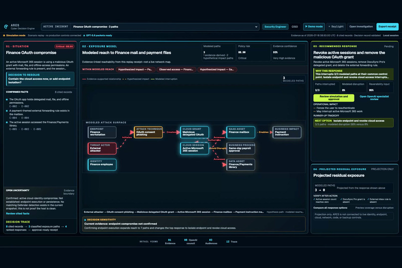Click Active session count reaches zero check

coord(325,201)
